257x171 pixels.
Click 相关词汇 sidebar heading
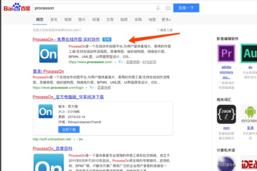pyautogui.click(x=224, y=100)
